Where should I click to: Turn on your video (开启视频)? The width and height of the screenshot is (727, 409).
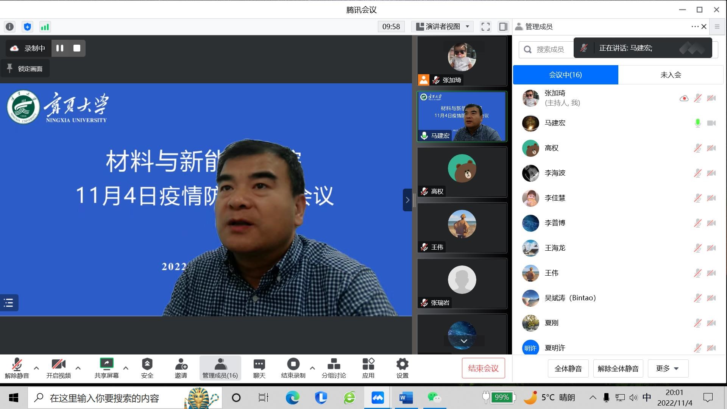coord(58,368)
